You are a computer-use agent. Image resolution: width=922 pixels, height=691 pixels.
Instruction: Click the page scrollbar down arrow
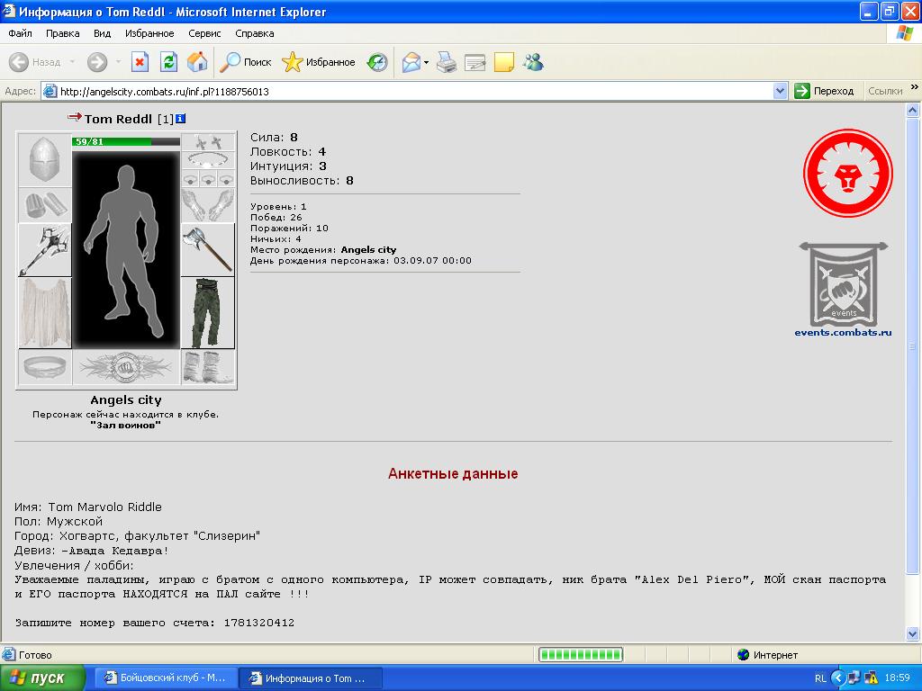(913, 633)
